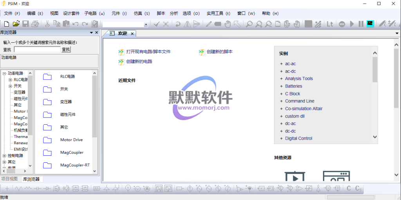
Task: Open the 实用工具 (t) menu
Action: [219, 14]
